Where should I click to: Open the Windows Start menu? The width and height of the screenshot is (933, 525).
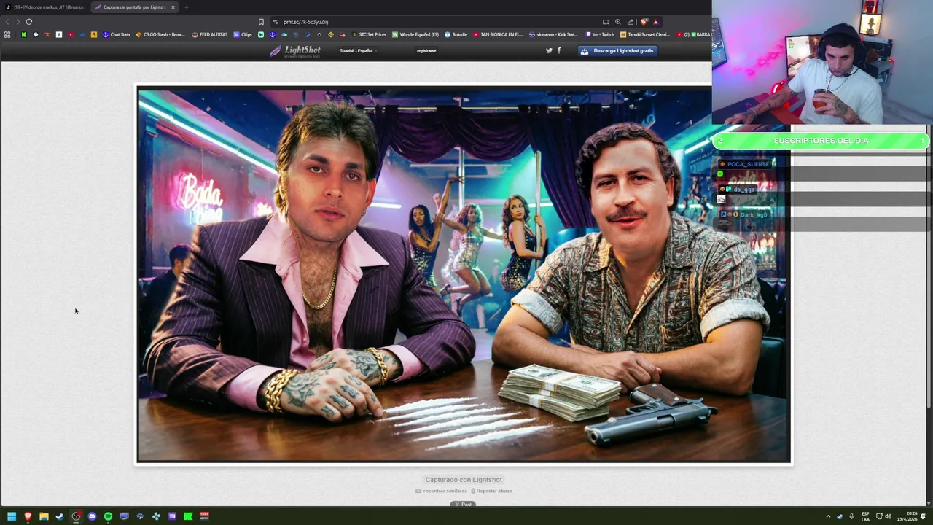12,516
